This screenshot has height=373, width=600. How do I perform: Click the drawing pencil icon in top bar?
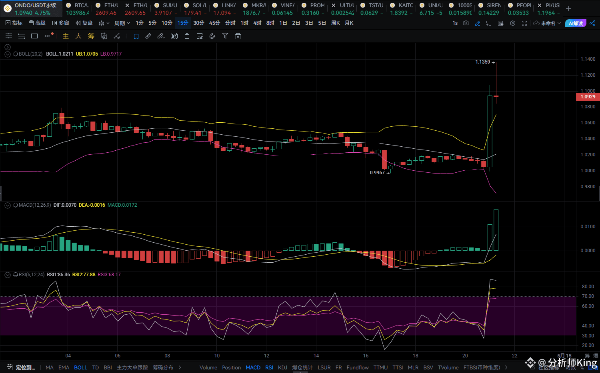tap(477, 23)
